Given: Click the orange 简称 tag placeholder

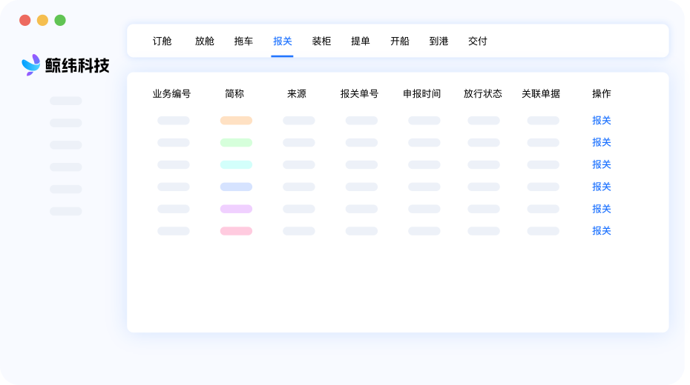Looking at the screenshot, I should pyautogui.click(x=237, y=120).
